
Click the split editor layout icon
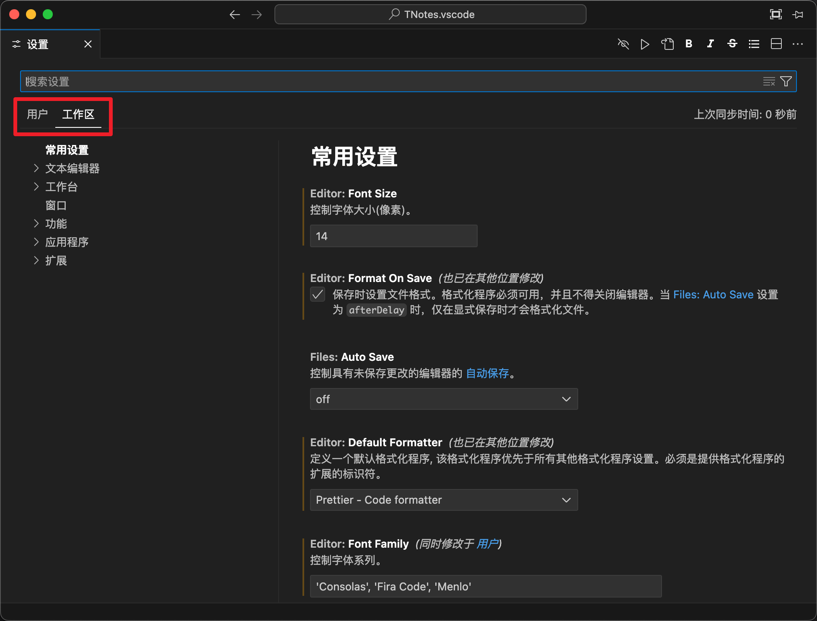pos(776,44)
